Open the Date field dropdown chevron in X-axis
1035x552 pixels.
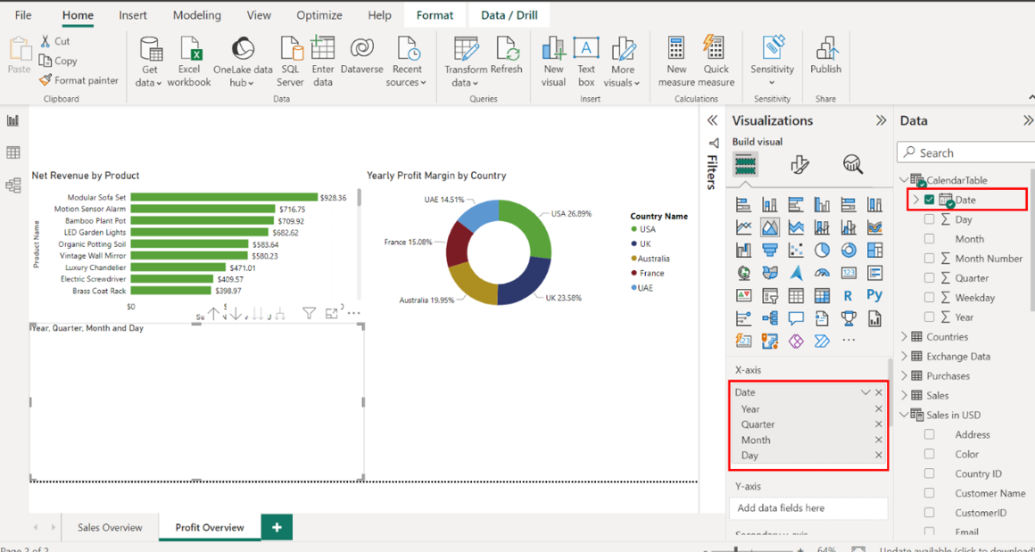click(865, 392)
